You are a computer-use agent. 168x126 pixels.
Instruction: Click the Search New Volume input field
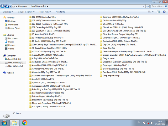pos(158,6)
